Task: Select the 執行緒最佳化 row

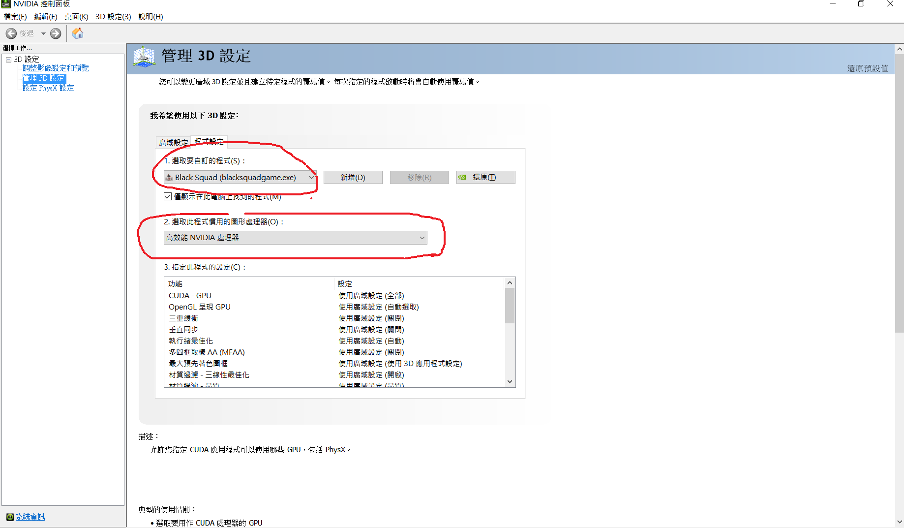Action: coord(334,341)
